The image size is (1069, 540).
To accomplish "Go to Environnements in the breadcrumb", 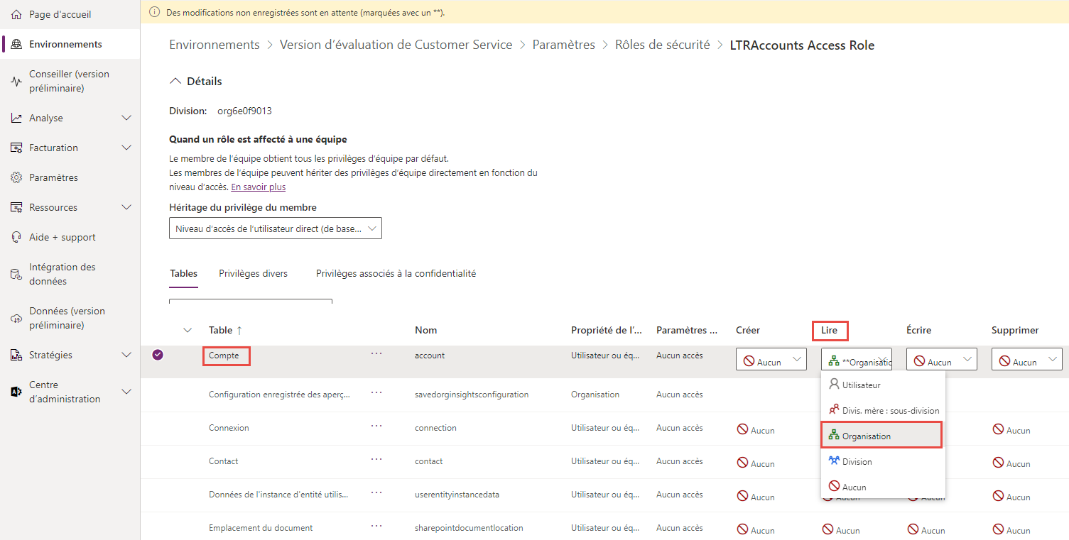I will click(x=215, y=45).
